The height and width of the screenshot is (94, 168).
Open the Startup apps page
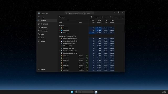coord(47,31)
